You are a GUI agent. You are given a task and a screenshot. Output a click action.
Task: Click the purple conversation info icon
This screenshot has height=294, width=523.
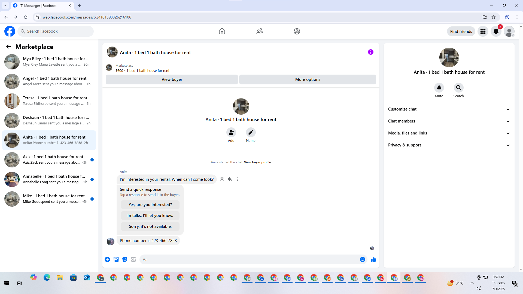pos(370,52)
